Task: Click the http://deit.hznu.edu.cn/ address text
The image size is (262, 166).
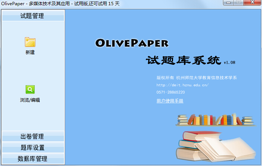Action: point(182,85)
